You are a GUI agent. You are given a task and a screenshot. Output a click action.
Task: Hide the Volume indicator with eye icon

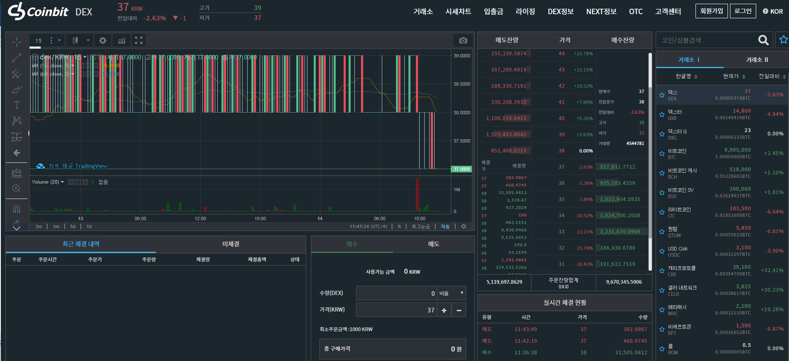click(x=71, y=182)
